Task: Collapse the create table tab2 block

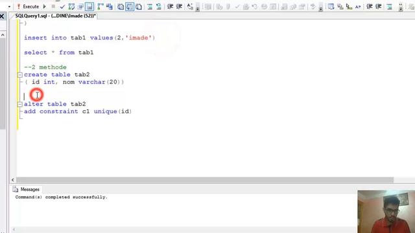Action: click(x=20, y=75)
